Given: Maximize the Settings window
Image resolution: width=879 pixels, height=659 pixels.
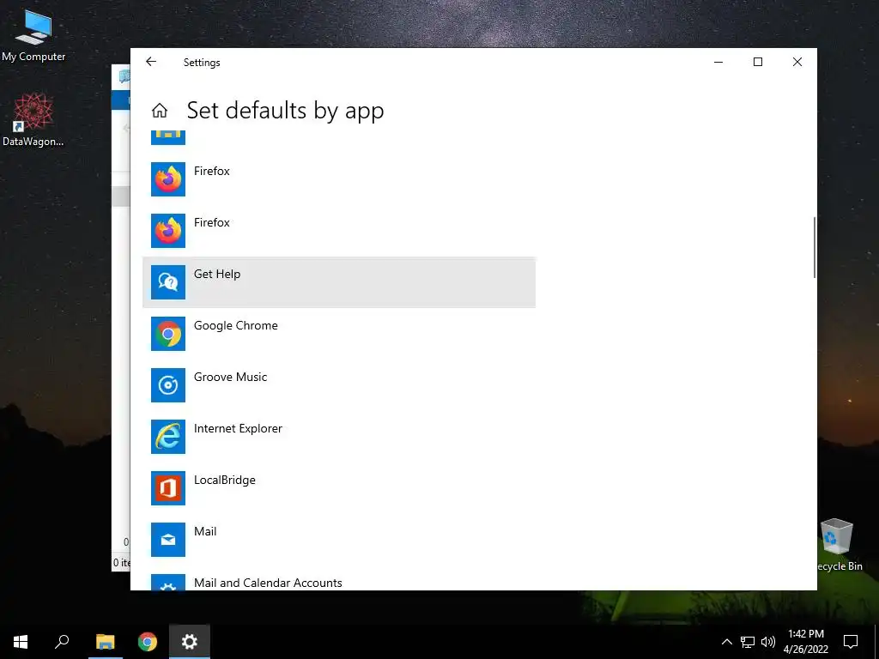Looking at the screenshot, I should [x=758, y=62].
